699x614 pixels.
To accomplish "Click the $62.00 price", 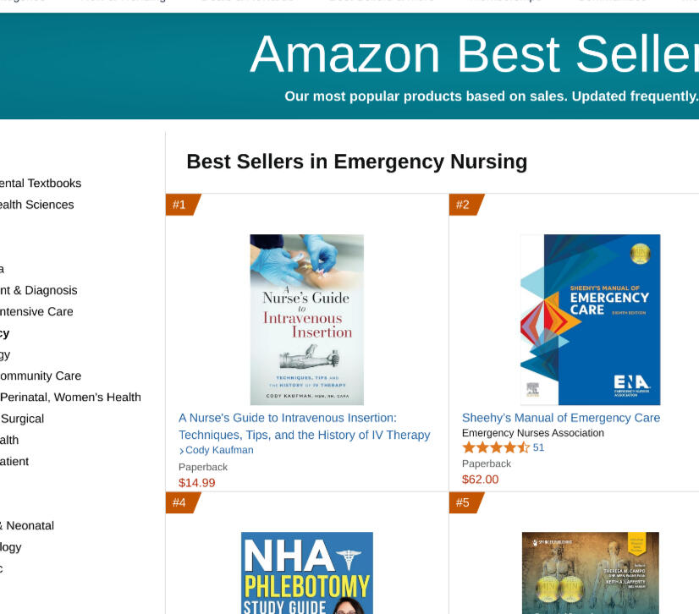I will point(481,480).
